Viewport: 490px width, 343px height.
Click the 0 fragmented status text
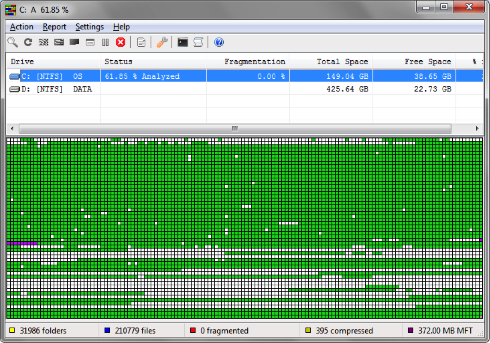[224, 331]
